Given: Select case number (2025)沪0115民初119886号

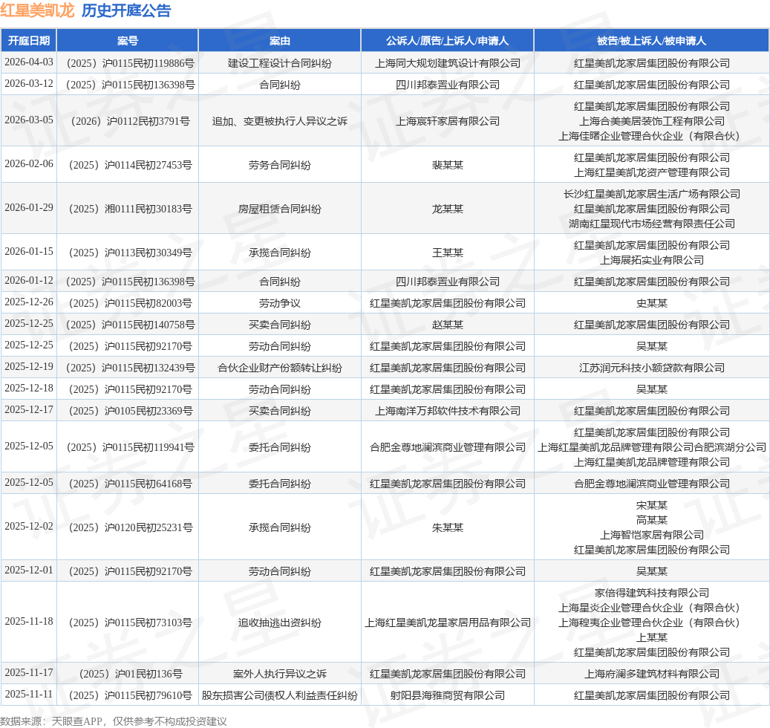Looking at the screenshot, I should tap(130, 63).
